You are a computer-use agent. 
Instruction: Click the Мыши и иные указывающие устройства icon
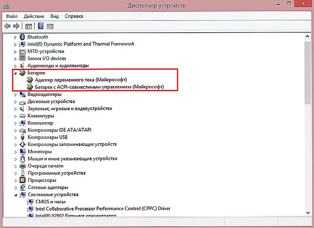tap(23, 159)
